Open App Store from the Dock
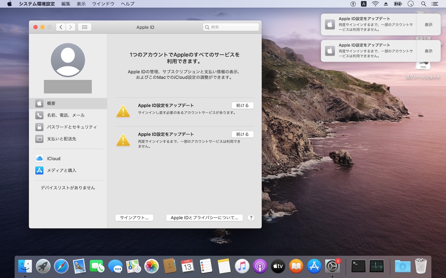Viewport: 446px width, 278px height. pyautogui.click(x=314, y=266)
